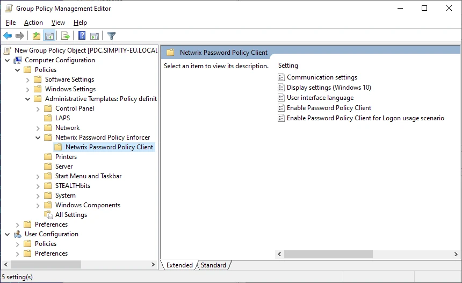
Task: Click the settings list scroll left arrow
Action: click(x=279, y=254)
